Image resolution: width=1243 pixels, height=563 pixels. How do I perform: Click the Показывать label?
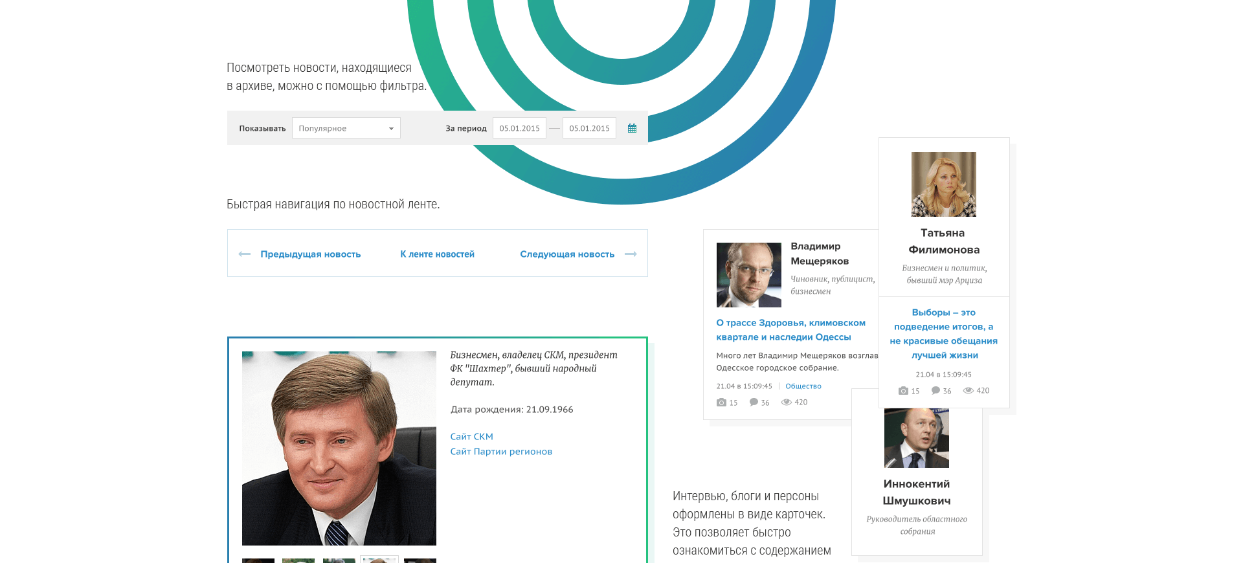pos(262,128)
